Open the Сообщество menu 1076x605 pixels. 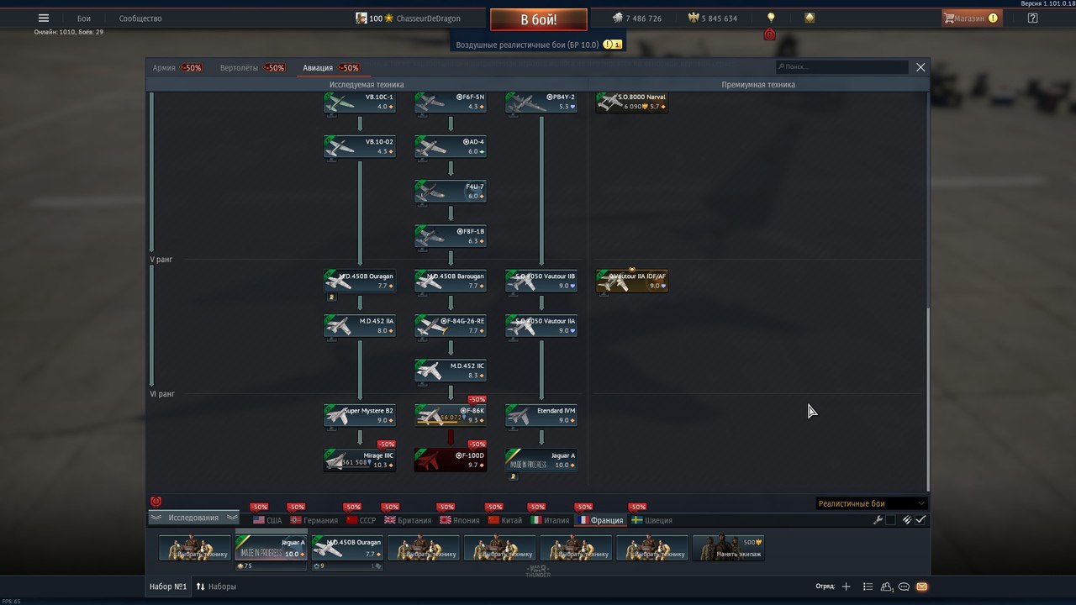140,18
